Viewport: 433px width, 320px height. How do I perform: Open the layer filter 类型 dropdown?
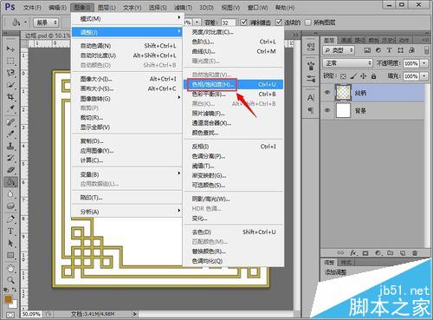tap(339, 50)
